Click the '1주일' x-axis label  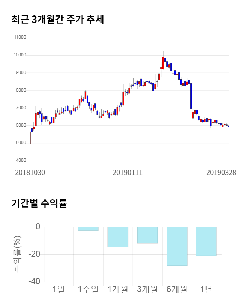point(88,289)
